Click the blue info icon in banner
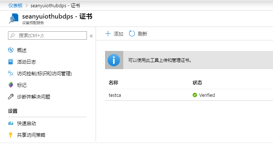Viewport: 273px width, 147px height. 114,60
